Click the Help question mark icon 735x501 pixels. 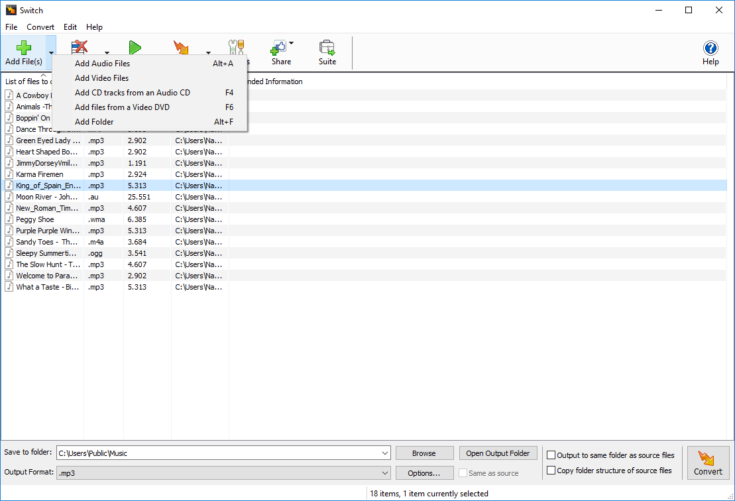[710, 48]
